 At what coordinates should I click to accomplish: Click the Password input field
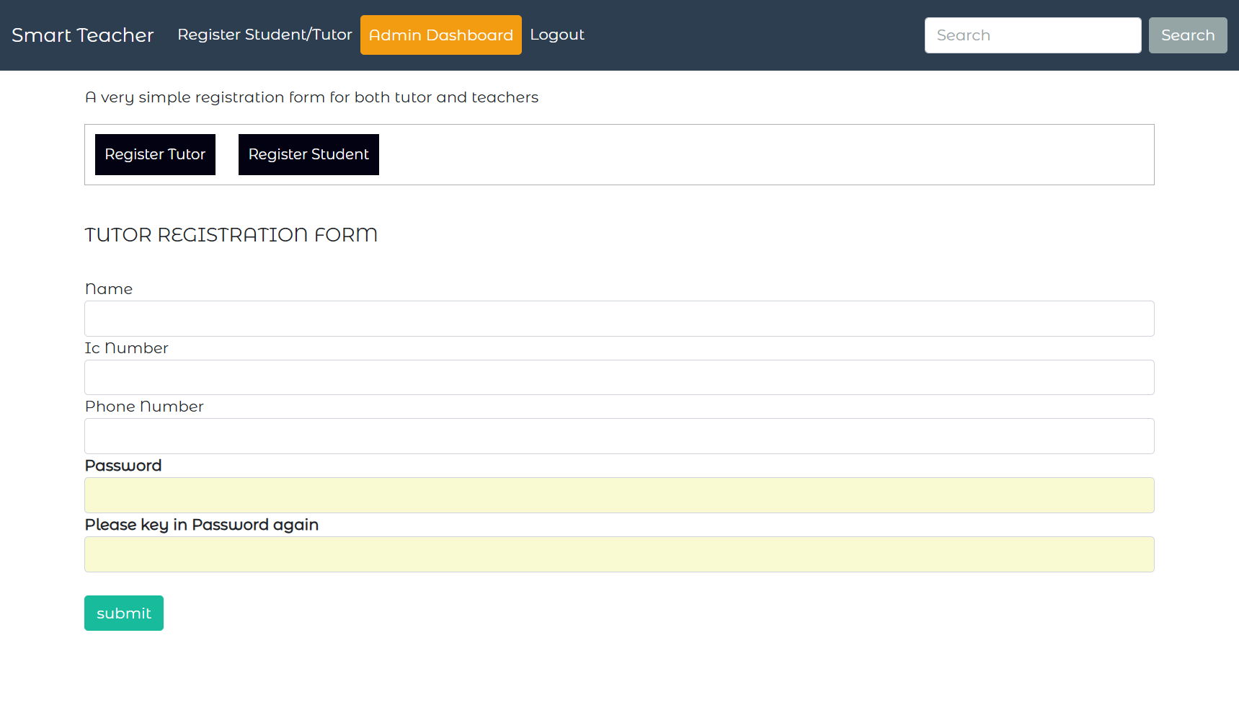618,495
